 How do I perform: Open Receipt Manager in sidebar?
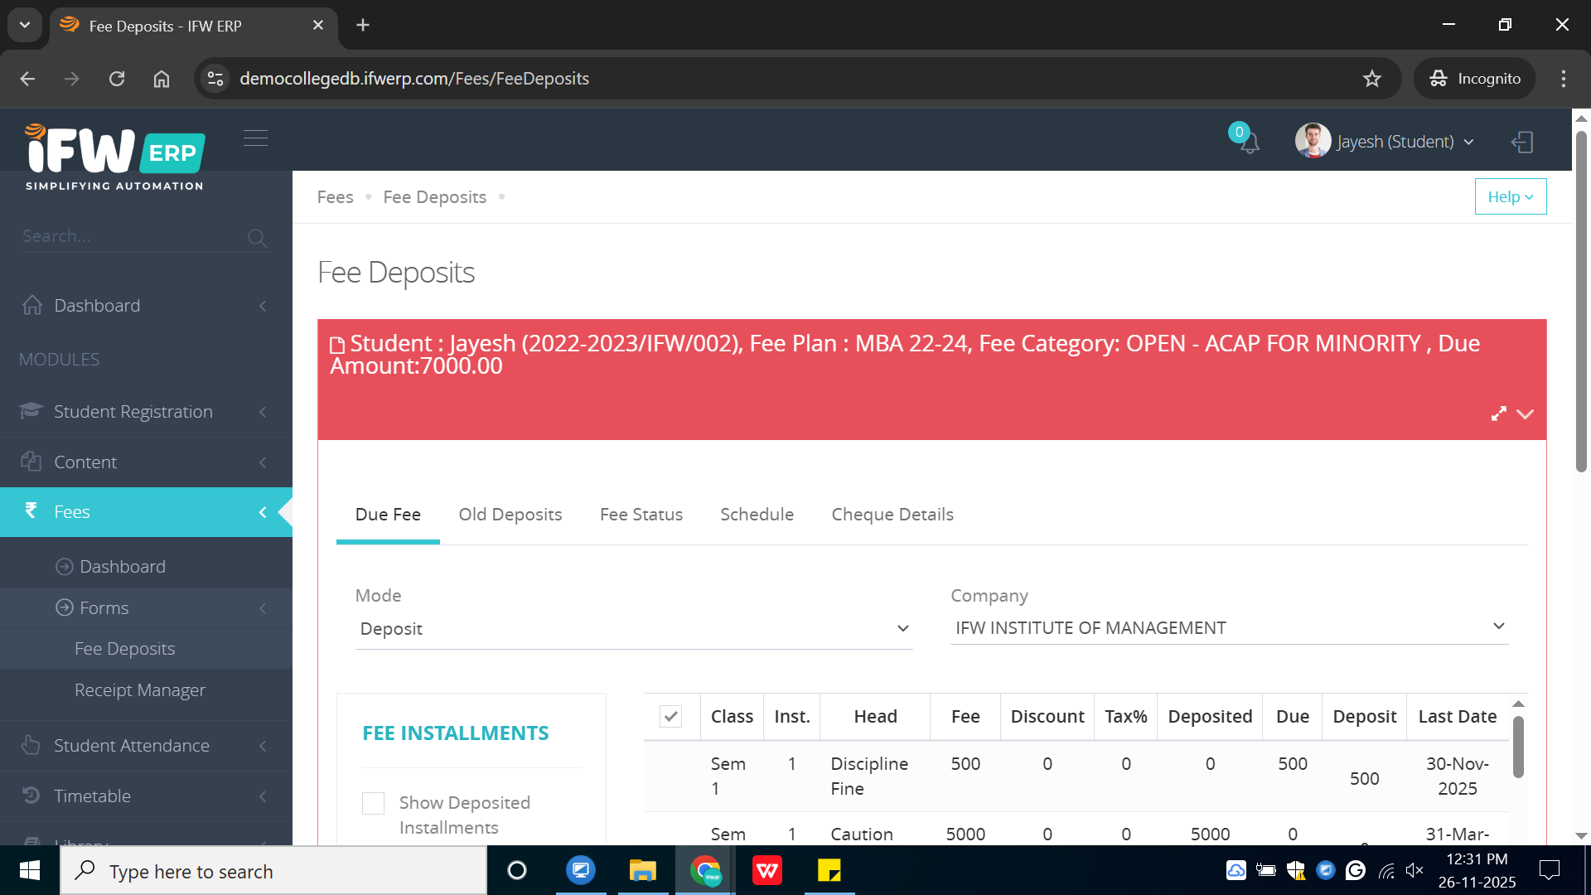(140, 690)
